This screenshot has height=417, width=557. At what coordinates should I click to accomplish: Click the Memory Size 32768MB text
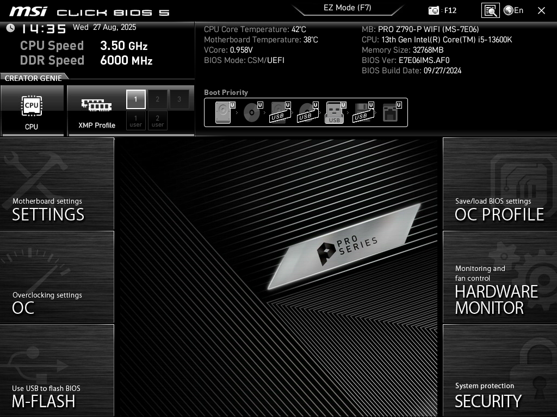(x=403, y=50)
